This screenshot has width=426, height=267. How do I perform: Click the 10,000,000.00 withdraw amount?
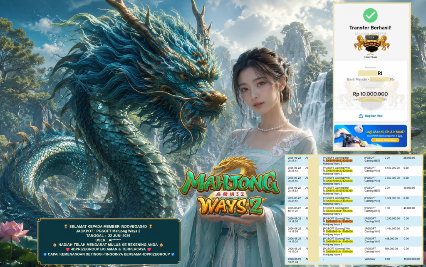pyautogui.click(x=411, y=259)
